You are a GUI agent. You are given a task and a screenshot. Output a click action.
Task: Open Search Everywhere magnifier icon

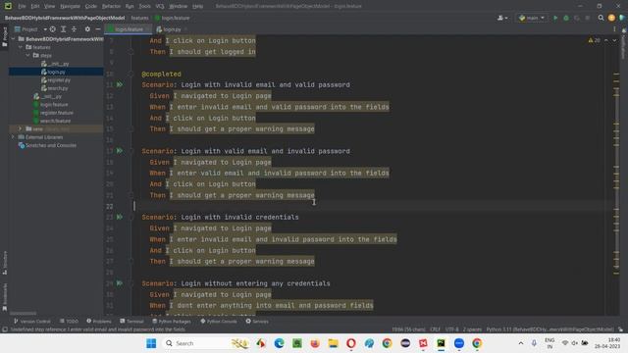(601, 18)
